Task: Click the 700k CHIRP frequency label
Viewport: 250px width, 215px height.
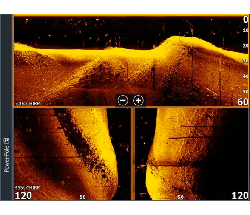Action: pyautogui.click(x=27, y=103)
